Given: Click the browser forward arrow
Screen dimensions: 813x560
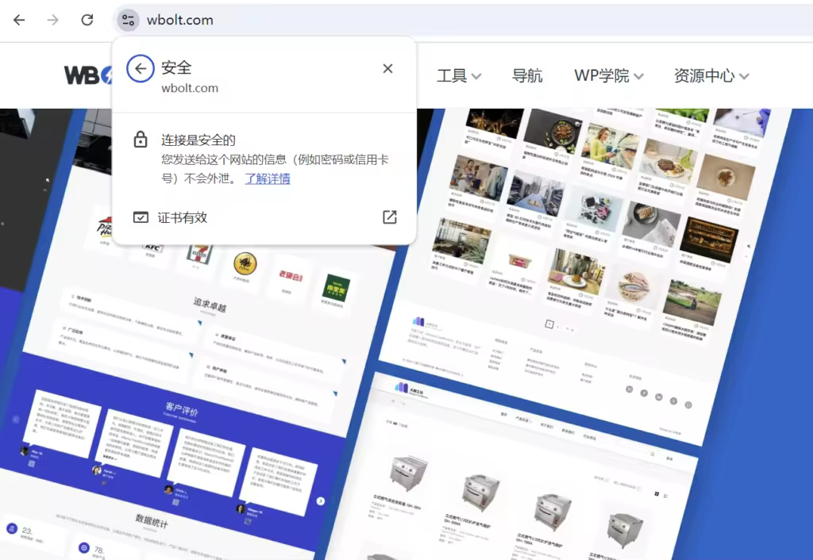Looking at the screenshot, I should [x=53, y=20].
